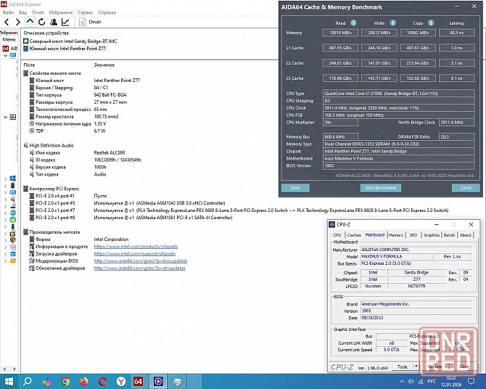Click the Back navigation arrow in AIDA64 toolbar

tap(7, 22)
